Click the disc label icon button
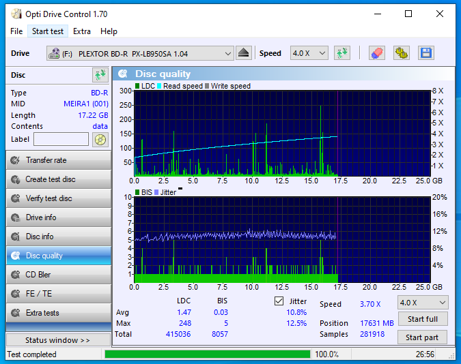461x364 pixels. pos(100,140)
